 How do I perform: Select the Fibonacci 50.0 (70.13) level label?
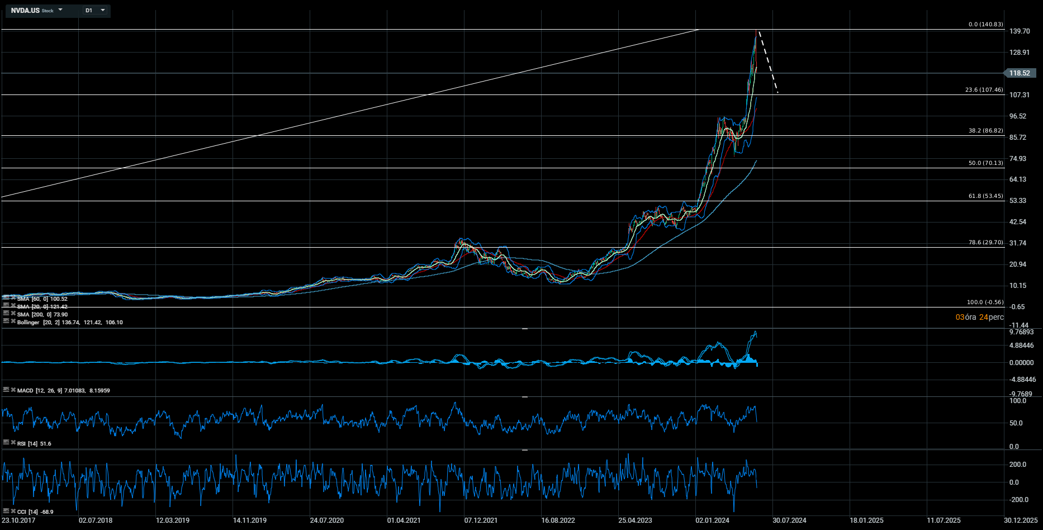pyautogui.click(x=986, y=163)
